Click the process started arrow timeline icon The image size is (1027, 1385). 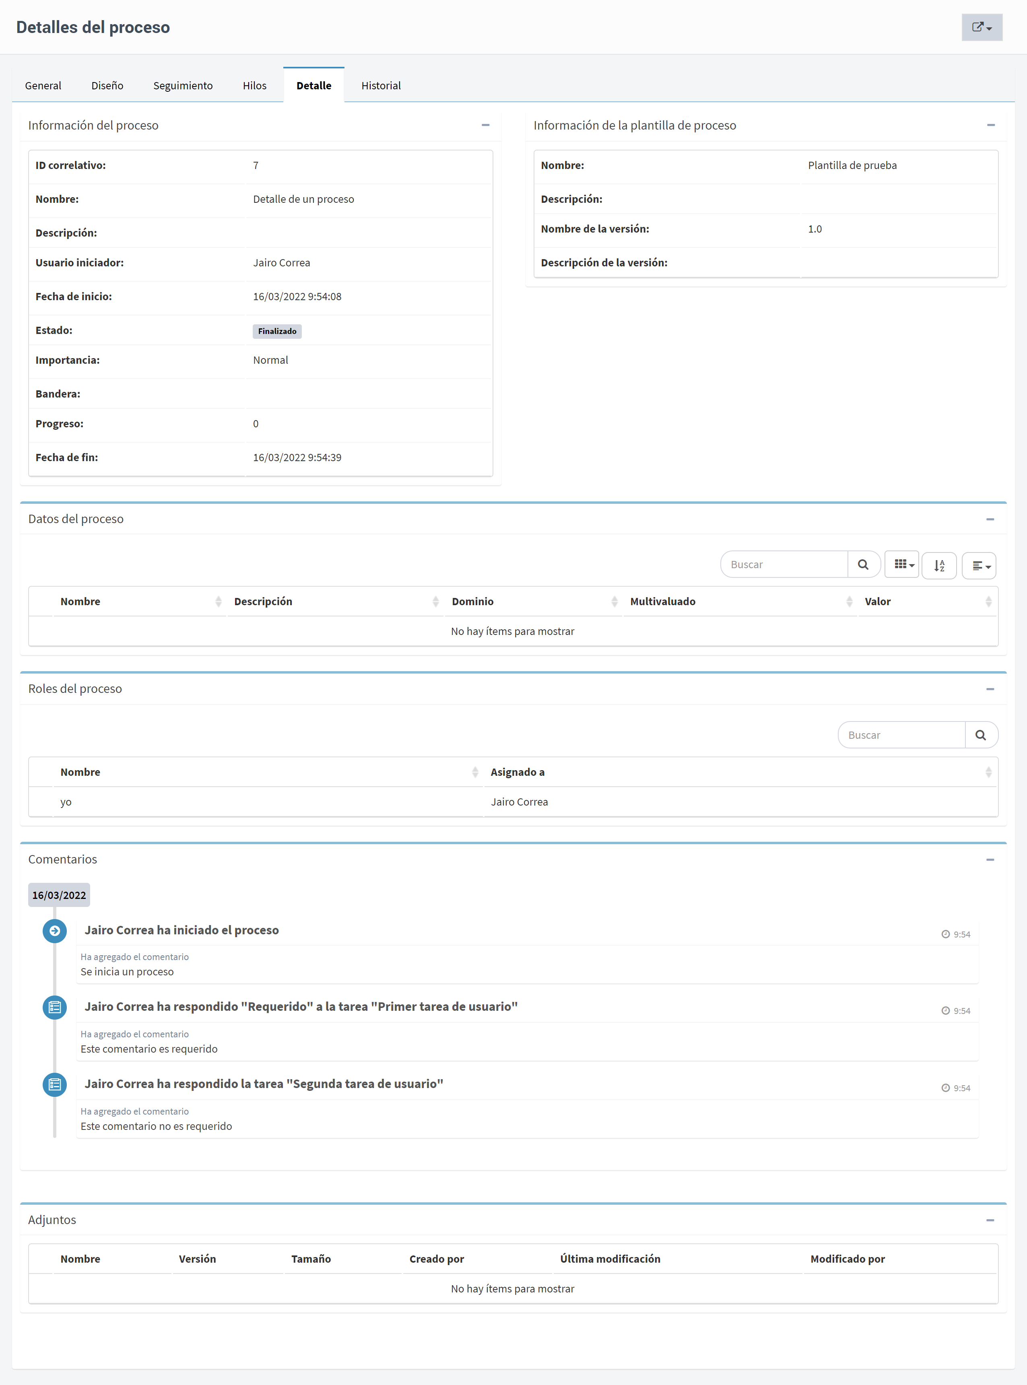coord(55,931)
